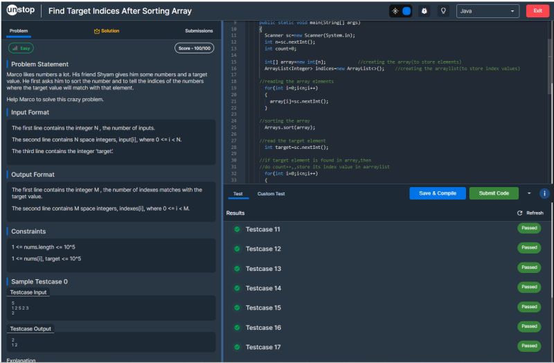Click the red Exit button

pyautogui.click(x=537, y=11)
